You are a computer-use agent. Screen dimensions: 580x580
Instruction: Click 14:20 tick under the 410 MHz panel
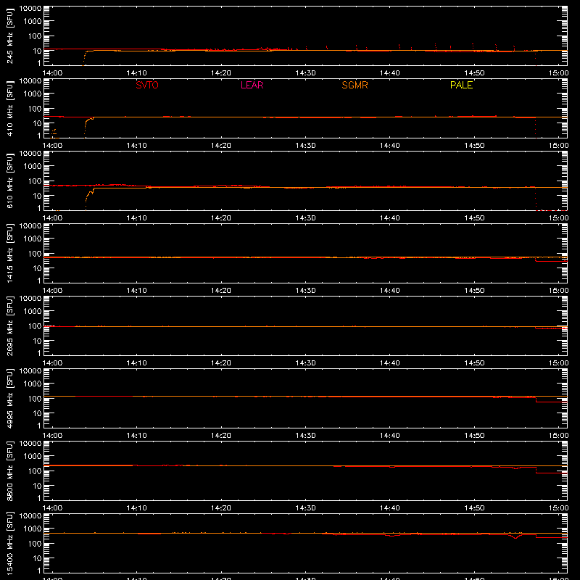(x=221, y=146)
